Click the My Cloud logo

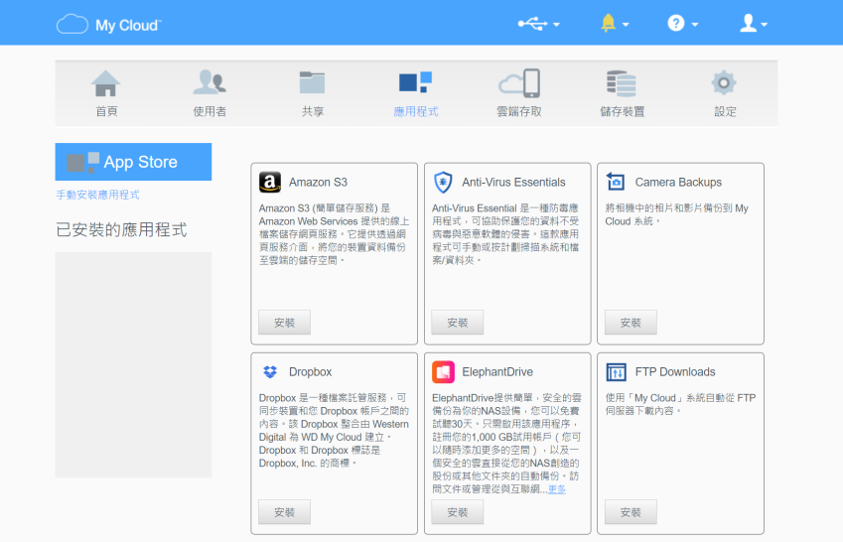coord(109,24)
